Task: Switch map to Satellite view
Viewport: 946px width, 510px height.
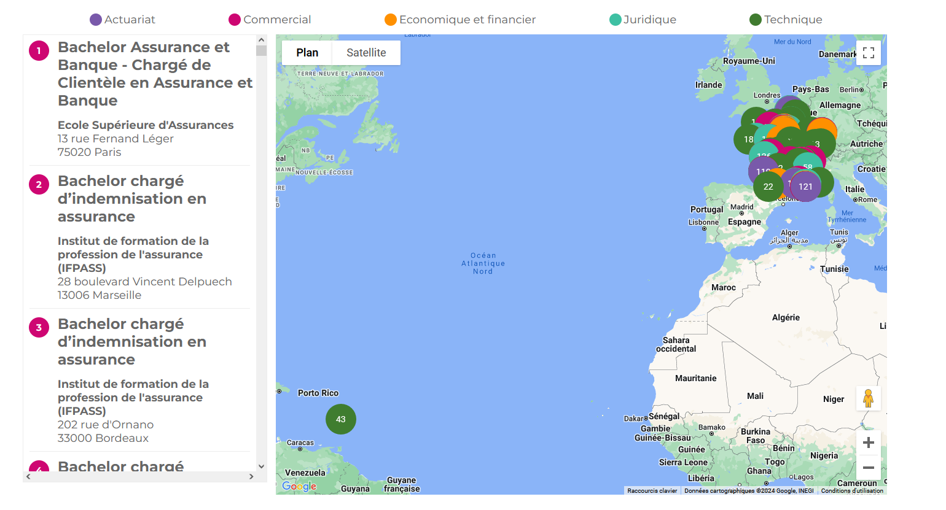Action: tap(366, 53)
